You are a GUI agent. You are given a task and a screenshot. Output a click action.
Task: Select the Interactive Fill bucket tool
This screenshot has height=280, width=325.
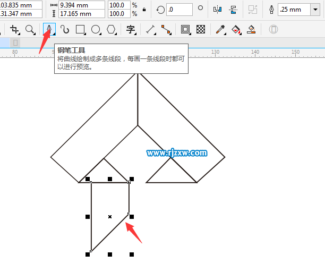click(x=236, y=29)
